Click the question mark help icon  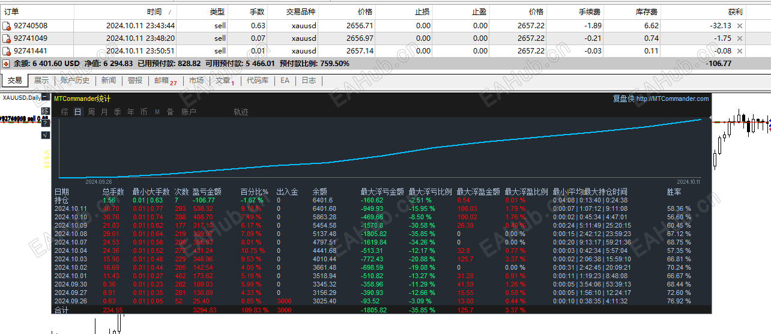(46, 123)
